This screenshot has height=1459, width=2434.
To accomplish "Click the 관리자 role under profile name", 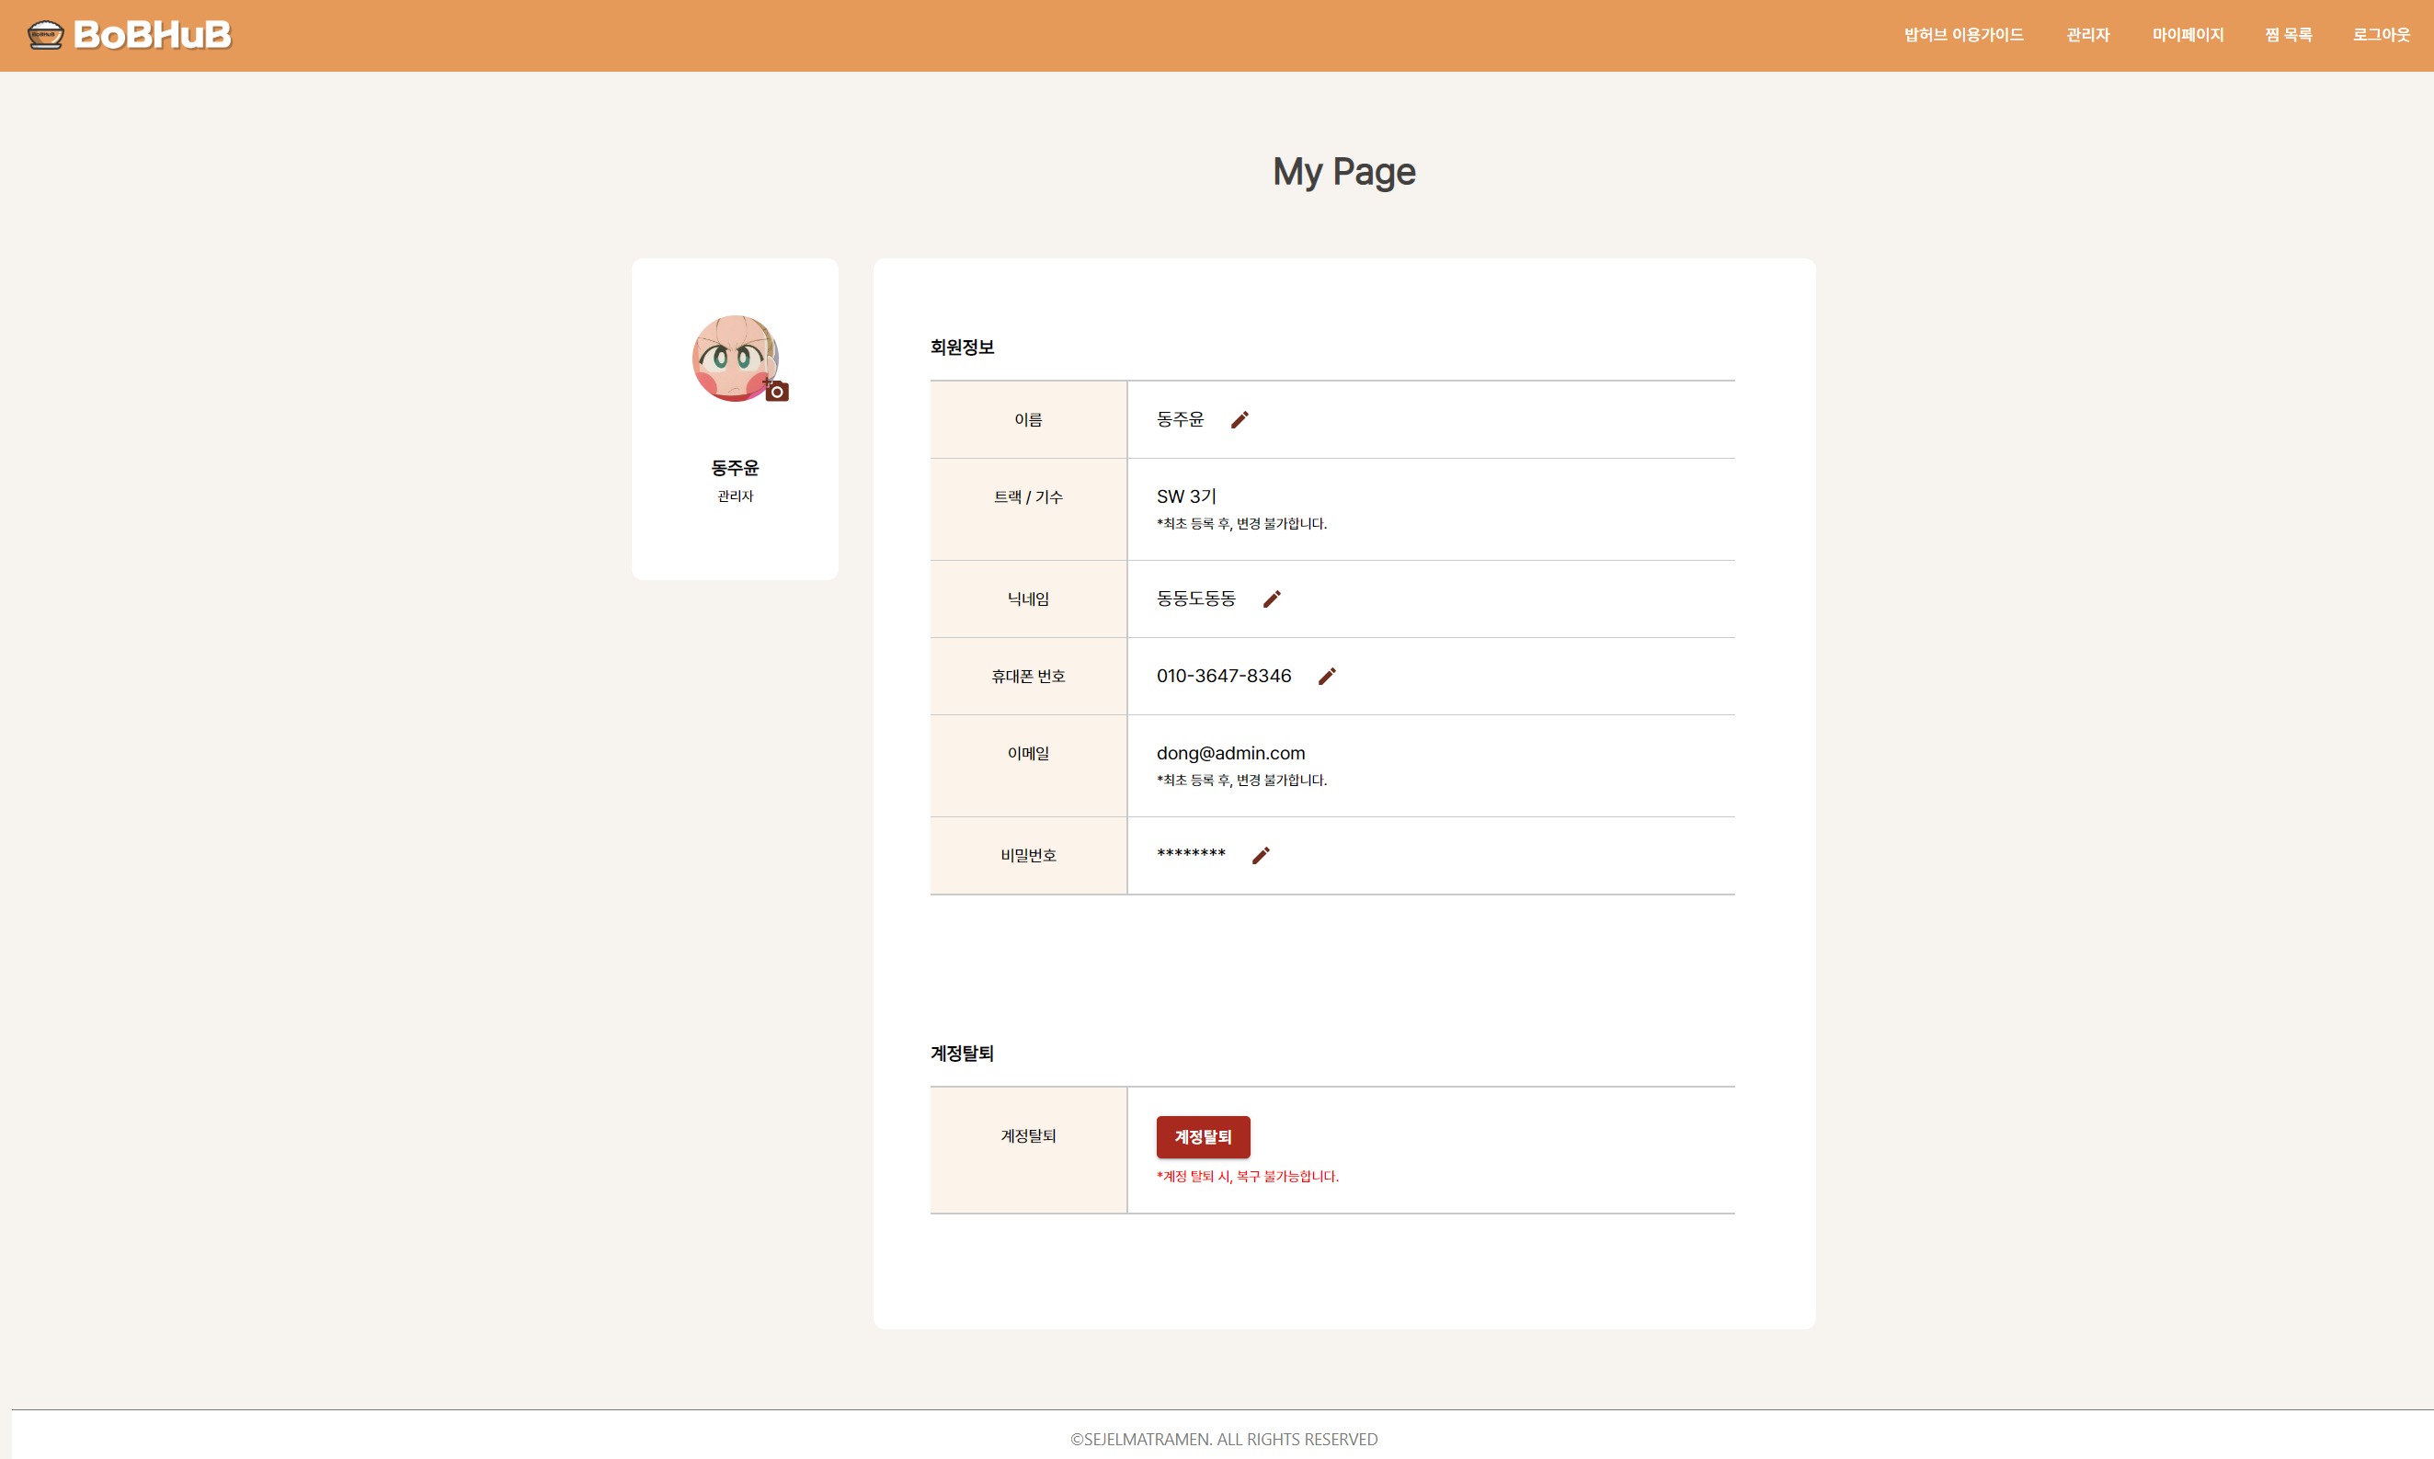I will (x=736, y=496).
